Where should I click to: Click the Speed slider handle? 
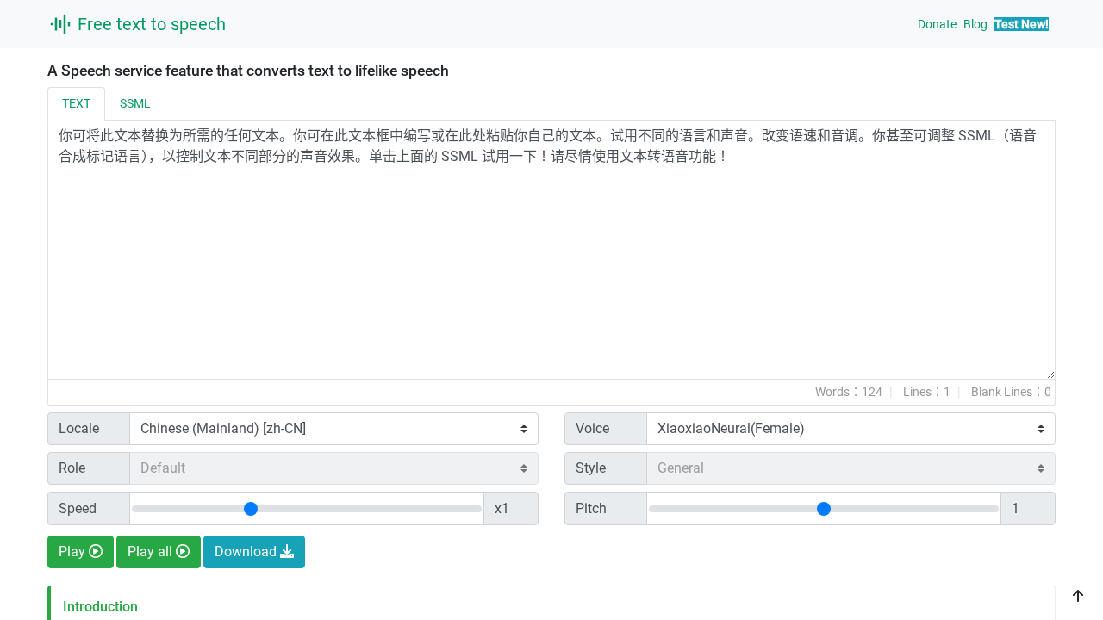(251, 509)
